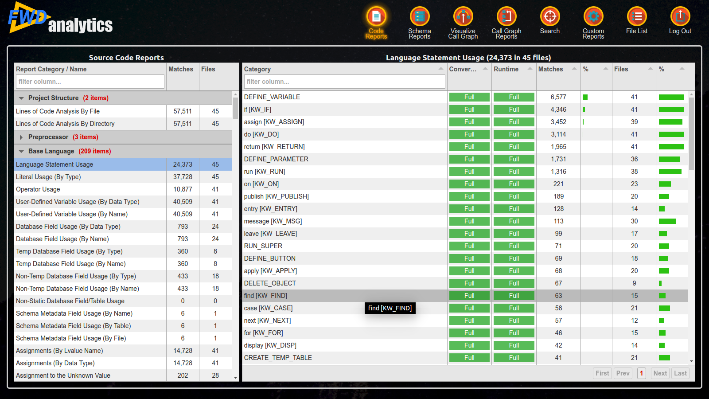Open the Call Graph Reports icon
Viewport: 709px width, 399px height.
(x=506, y=16)
